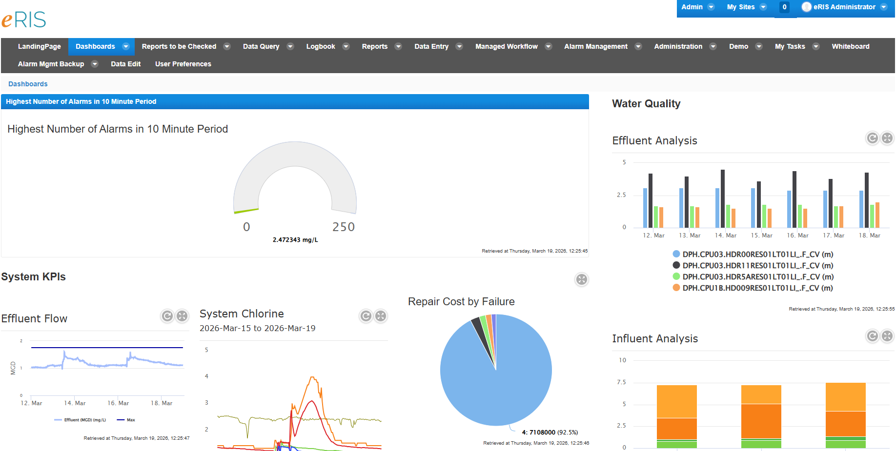Go to the LandingPage tab
This screenshot has width=896, height=451.
coord(39,46)
